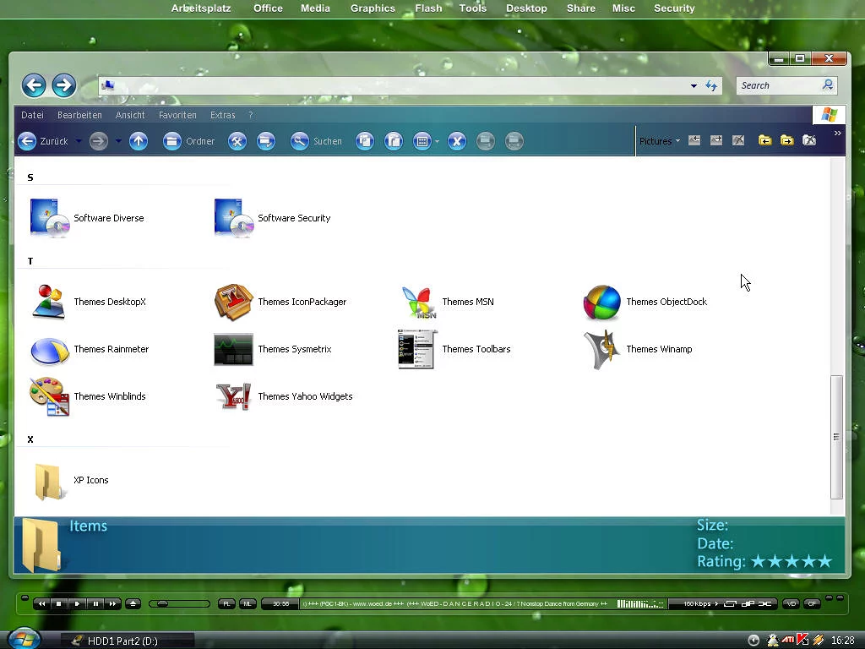Click the player seek slider
The image size is (865, 649).
179,603
